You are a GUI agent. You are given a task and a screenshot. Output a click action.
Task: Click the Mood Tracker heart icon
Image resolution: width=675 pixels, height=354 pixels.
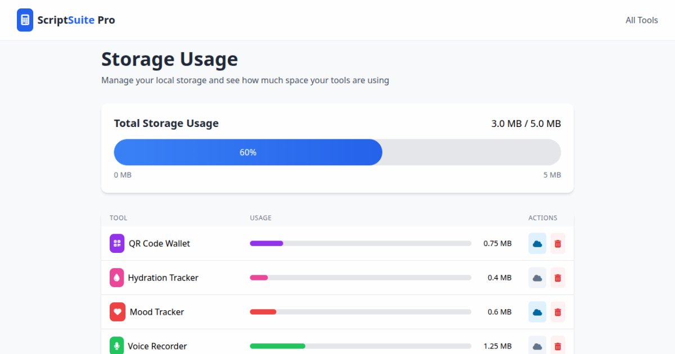[x=117, y=312]
